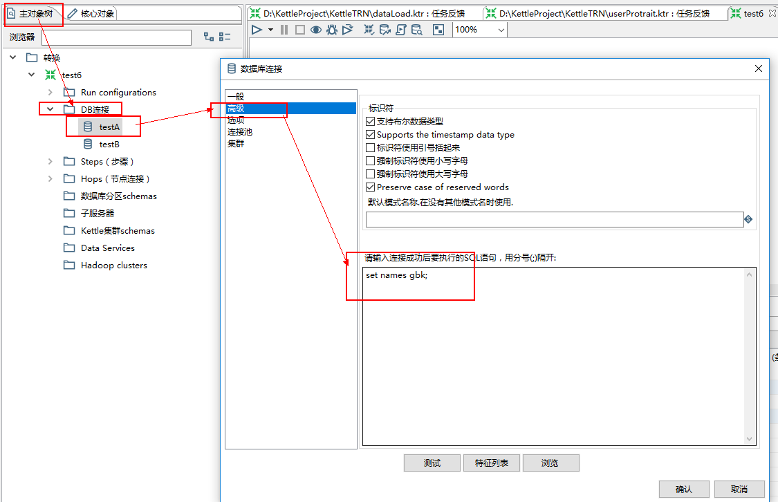Click the test6 transformation icon in tree
The height and width of the screenshot is (502, 778).
click(x=50, y=75)
